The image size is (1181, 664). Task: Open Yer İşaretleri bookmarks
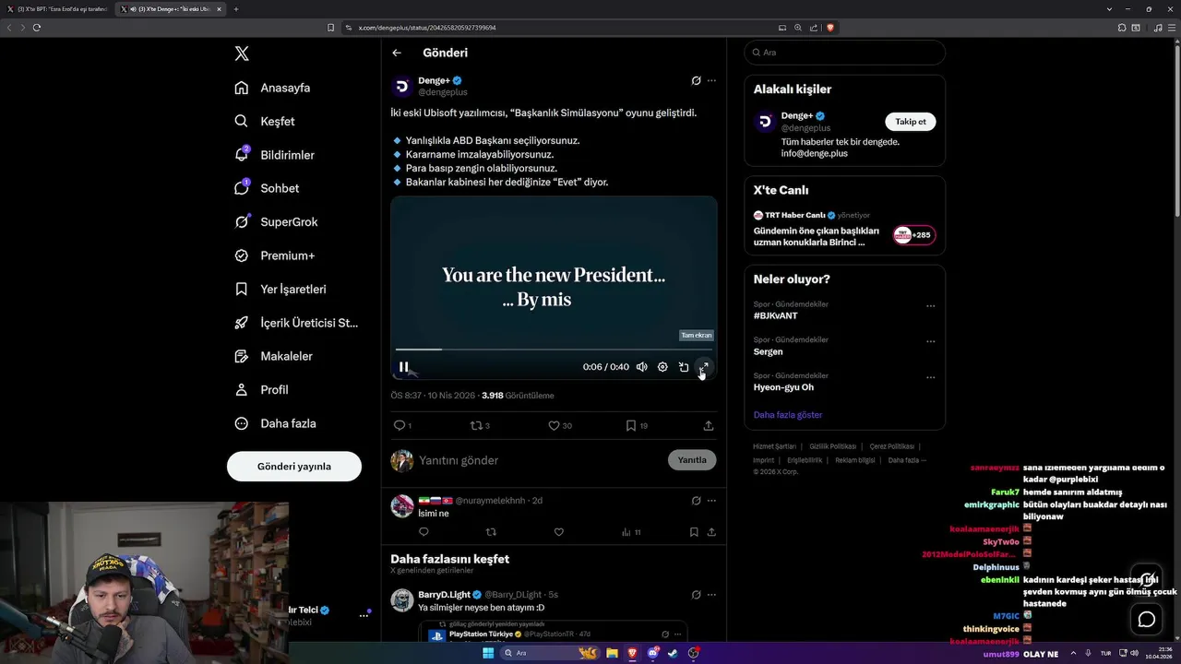(x=280, y=289)
